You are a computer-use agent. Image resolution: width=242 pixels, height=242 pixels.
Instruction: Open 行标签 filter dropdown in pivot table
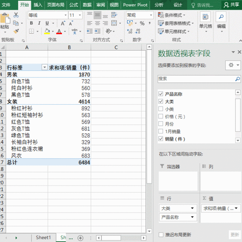click(x=45, y=67)
